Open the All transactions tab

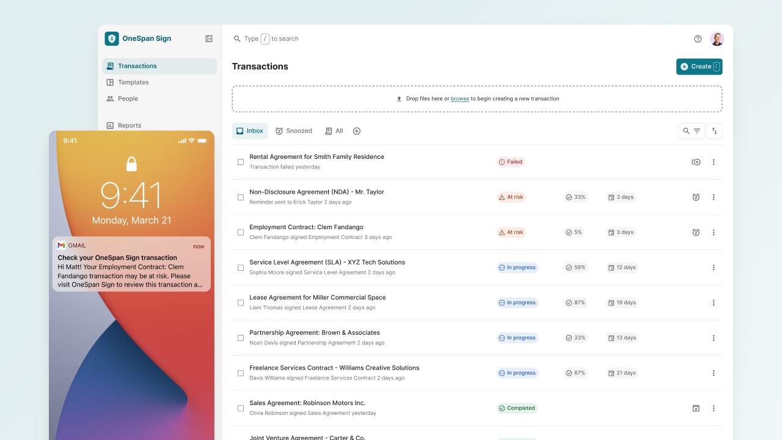(x=334, y=130)
